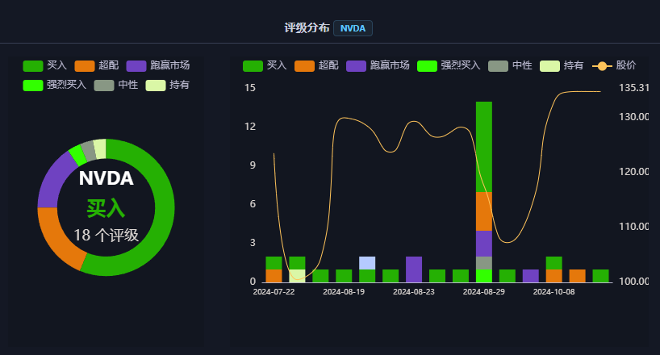Image resolution: width=660 pixels, height=355 pixels.
Task: Click the 18 个评级 count text
Action: [106, 235]
